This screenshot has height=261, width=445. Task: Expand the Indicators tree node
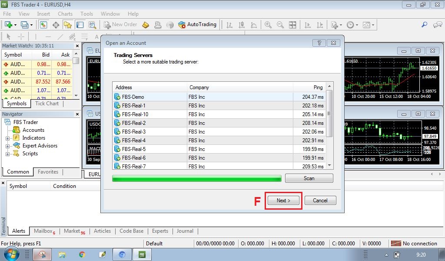[7, 138]
